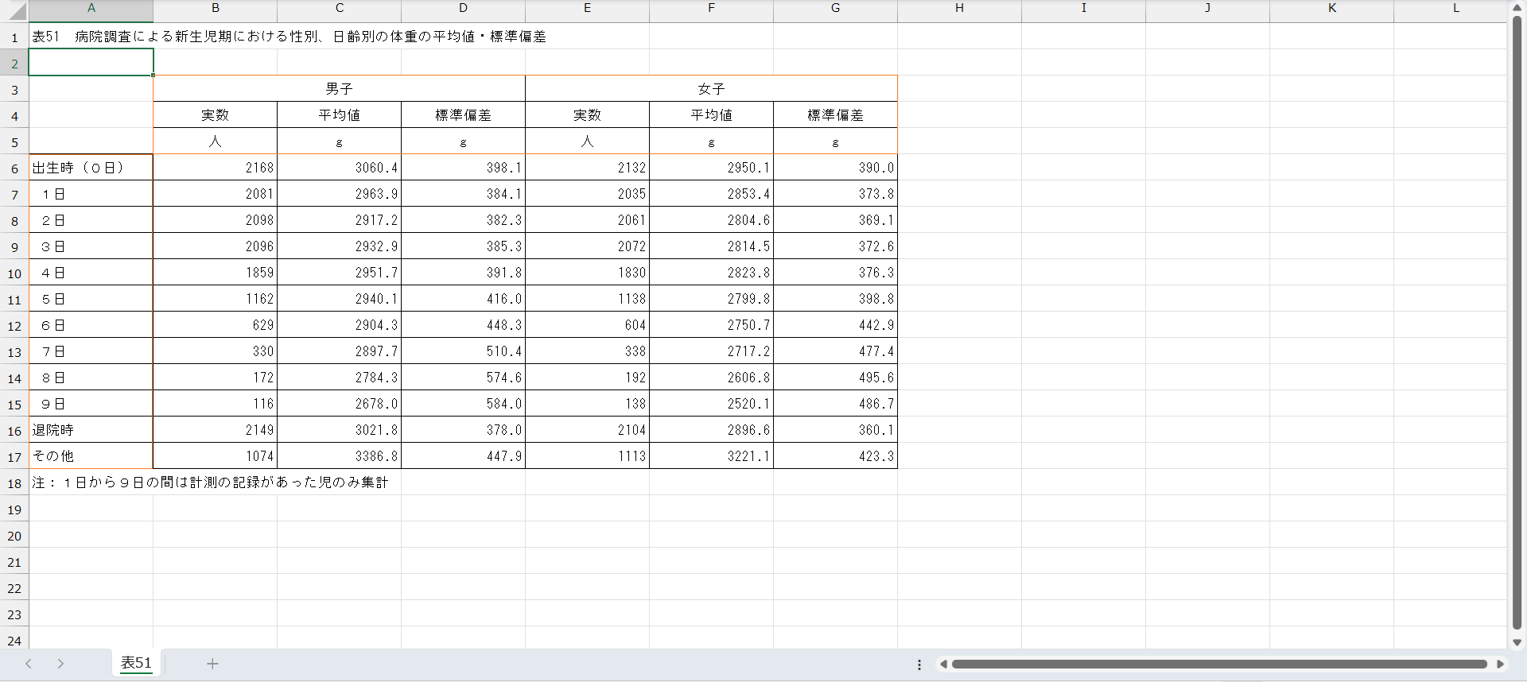
Task: Select row 17 header
Action: [14, 457]
